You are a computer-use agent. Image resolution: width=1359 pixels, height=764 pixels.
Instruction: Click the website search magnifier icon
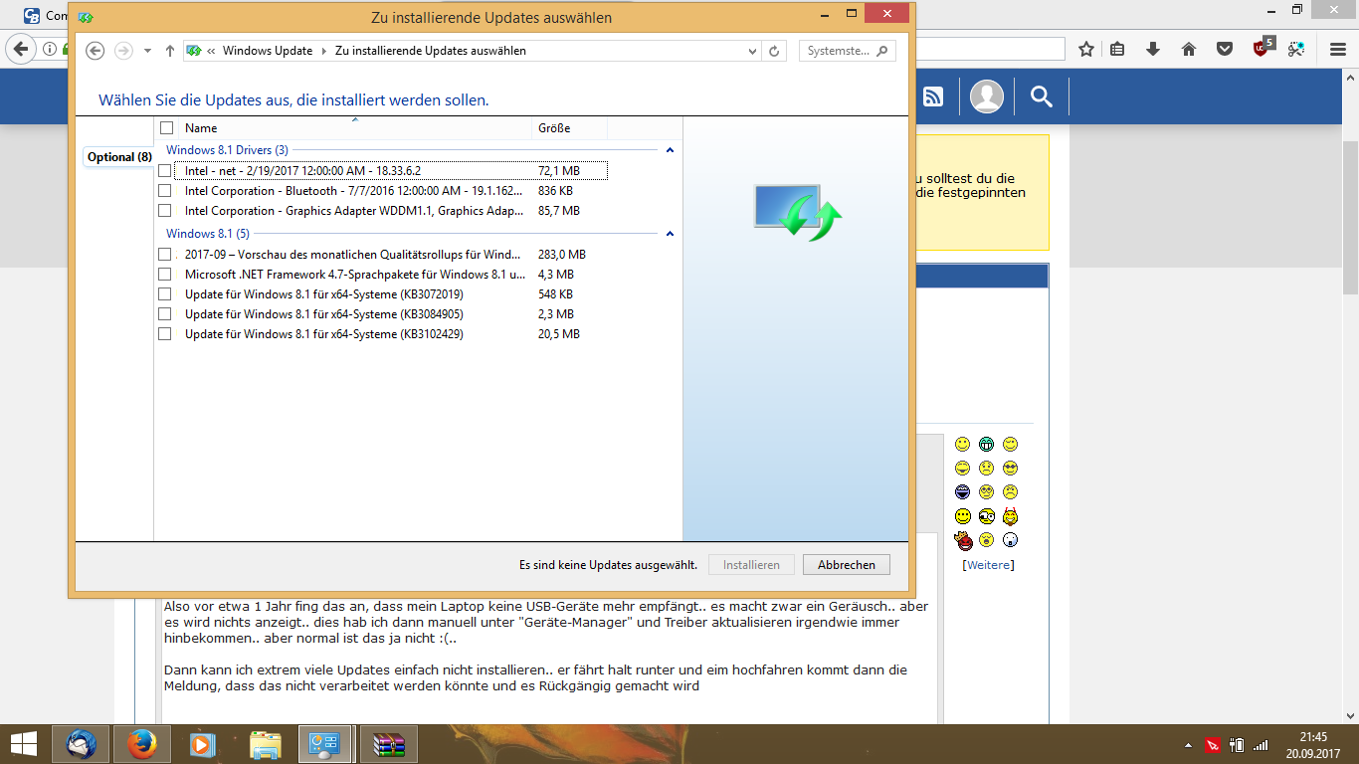pos(1041,96)
